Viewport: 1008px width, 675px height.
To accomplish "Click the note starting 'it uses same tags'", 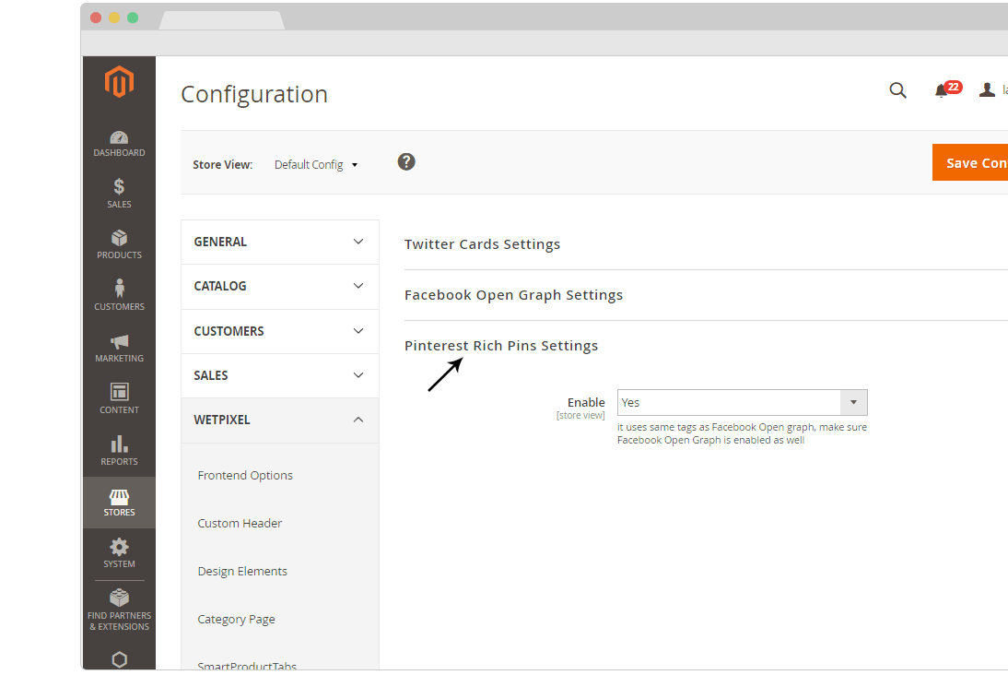I will point(742,433).
